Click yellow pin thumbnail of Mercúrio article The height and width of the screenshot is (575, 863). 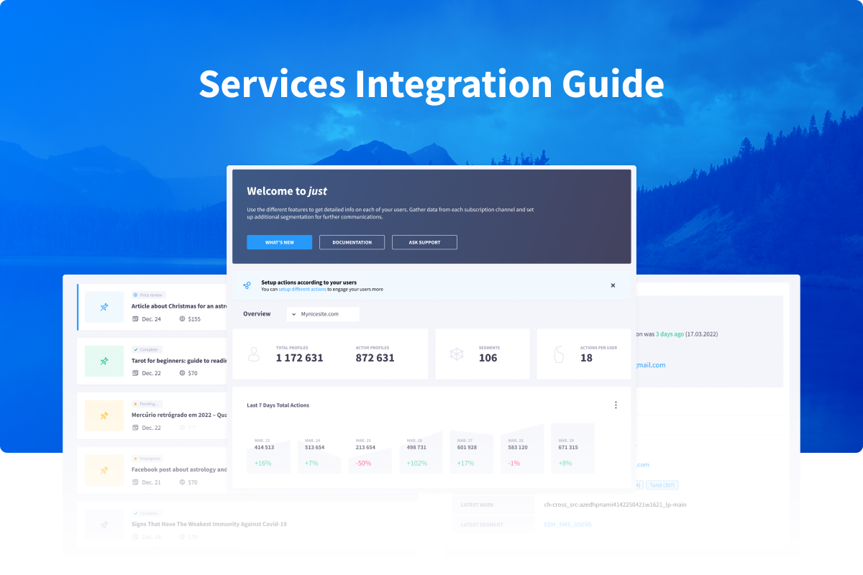pyautogui.click(x=104, y=415)
